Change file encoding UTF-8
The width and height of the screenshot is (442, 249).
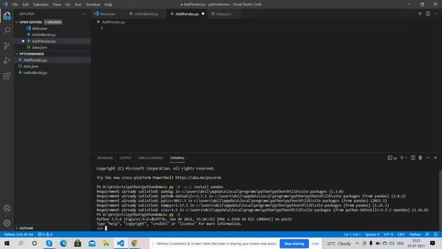pyautogui.click(x=388, y=234)
